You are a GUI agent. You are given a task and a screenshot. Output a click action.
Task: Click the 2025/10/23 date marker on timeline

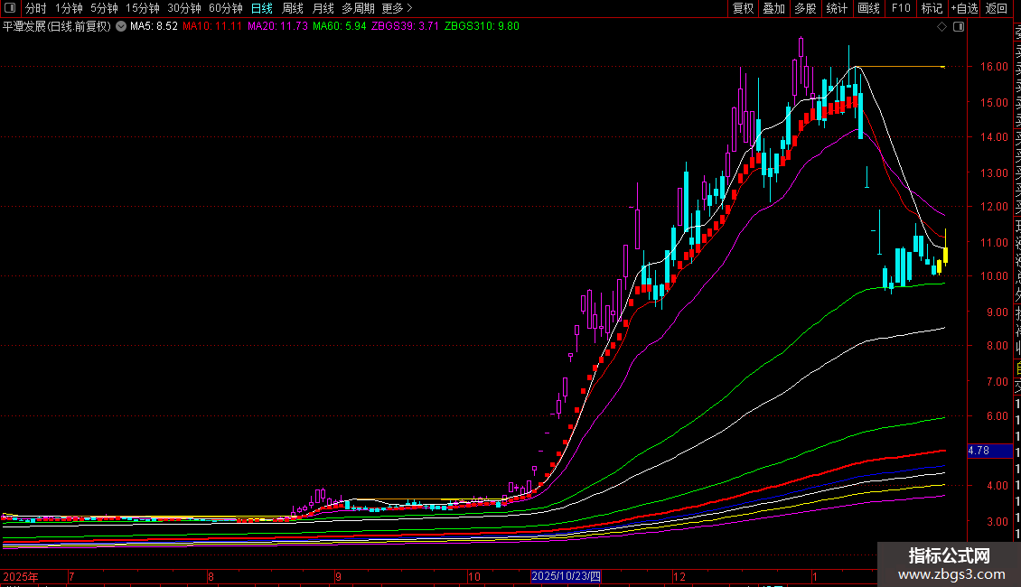pos(567,576)
